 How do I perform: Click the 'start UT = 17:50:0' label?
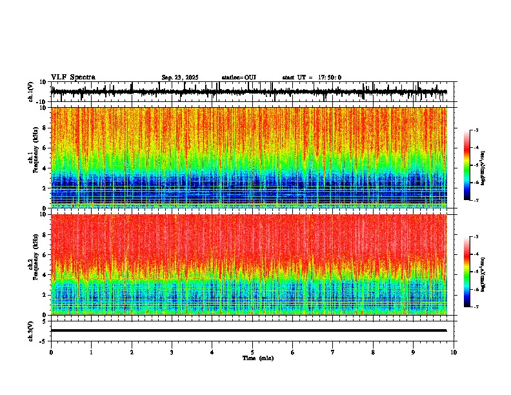[x=312, y=77]
